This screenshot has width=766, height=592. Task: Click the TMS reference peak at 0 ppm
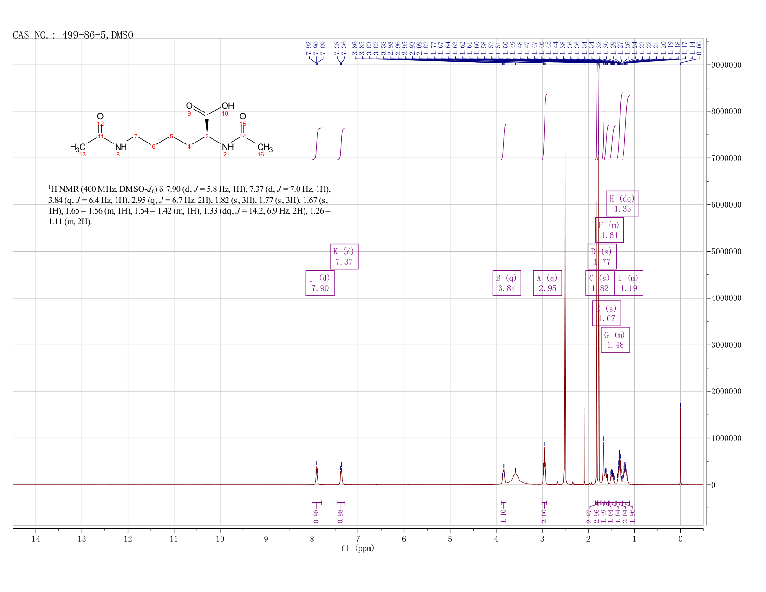680,446
